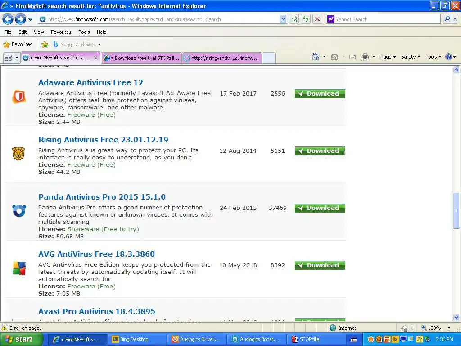The width and height of the screenshot is (461, 346).
Task: Download Rising Antivirus Free
Action: (x=320, y=151)
